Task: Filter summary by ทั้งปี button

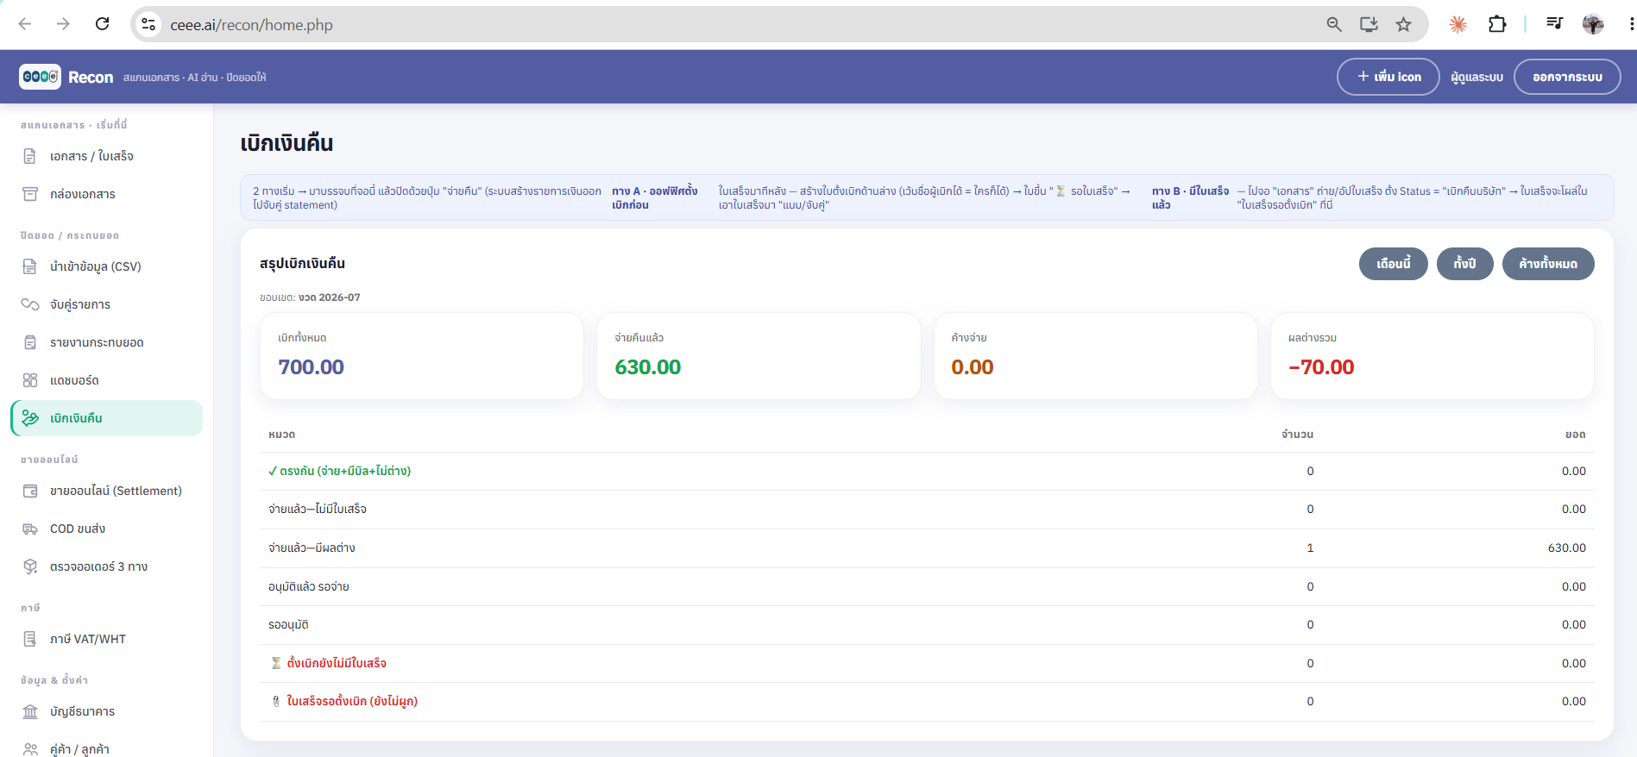Action: 1465,264
